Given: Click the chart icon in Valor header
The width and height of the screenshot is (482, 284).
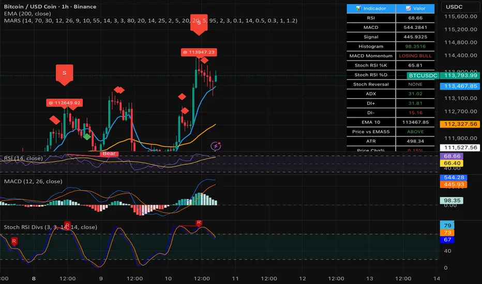Looking at the screenshot, I should tap(408, 8).
